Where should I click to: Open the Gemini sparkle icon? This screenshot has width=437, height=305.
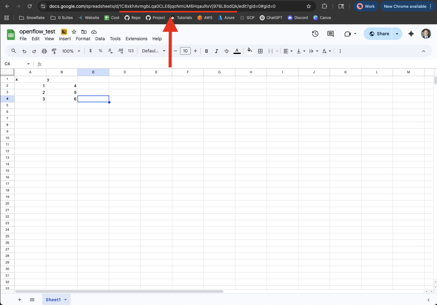click(411, 34)
